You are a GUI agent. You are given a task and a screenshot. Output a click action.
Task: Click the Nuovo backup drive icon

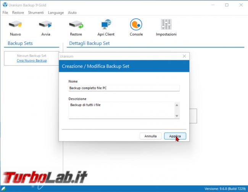pos(15,24)
